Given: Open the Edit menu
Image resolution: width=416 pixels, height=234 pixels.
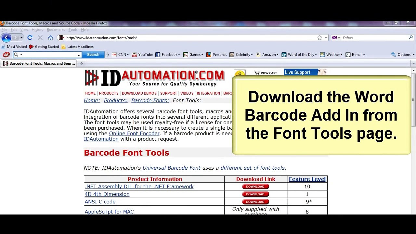Looking at the screenshot, I should (14, 30).
